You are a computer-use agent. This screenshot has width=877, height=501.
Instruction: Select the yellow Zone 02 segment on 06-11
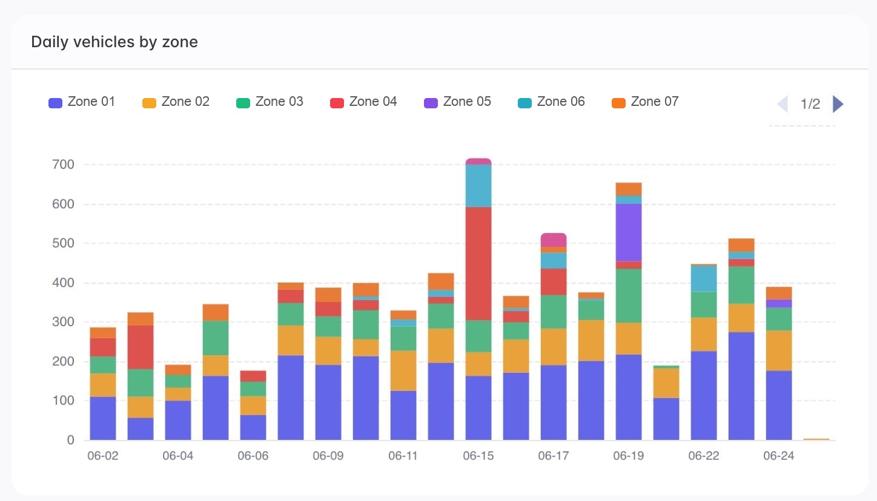point(403,371)
